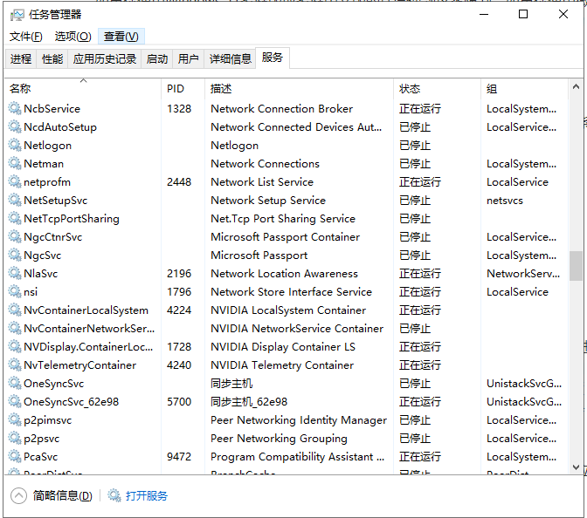Switch to the 进程 tab

[x=21, y=59]
